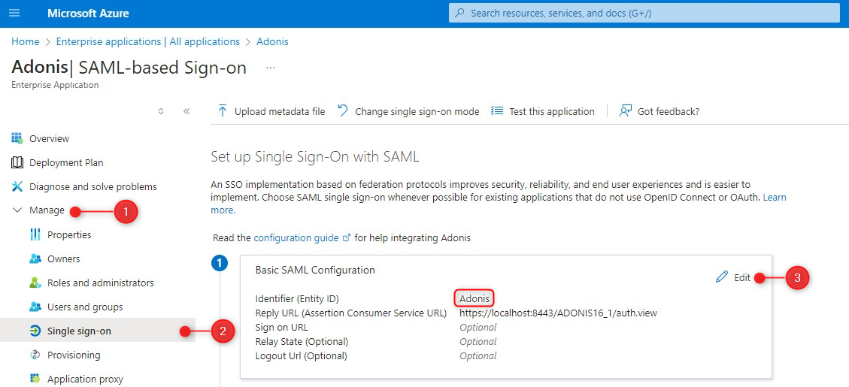Screen dimensions: 849x387
Task: Open Roles and administrators
Action: 101,283
